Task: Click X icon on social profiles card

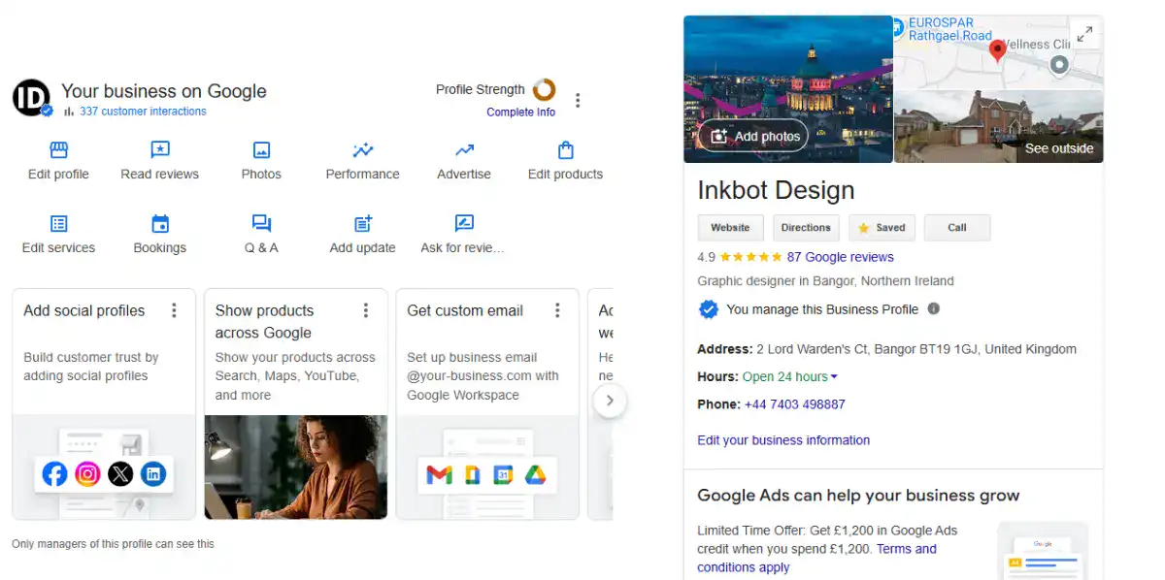Action: coord(120,474)
